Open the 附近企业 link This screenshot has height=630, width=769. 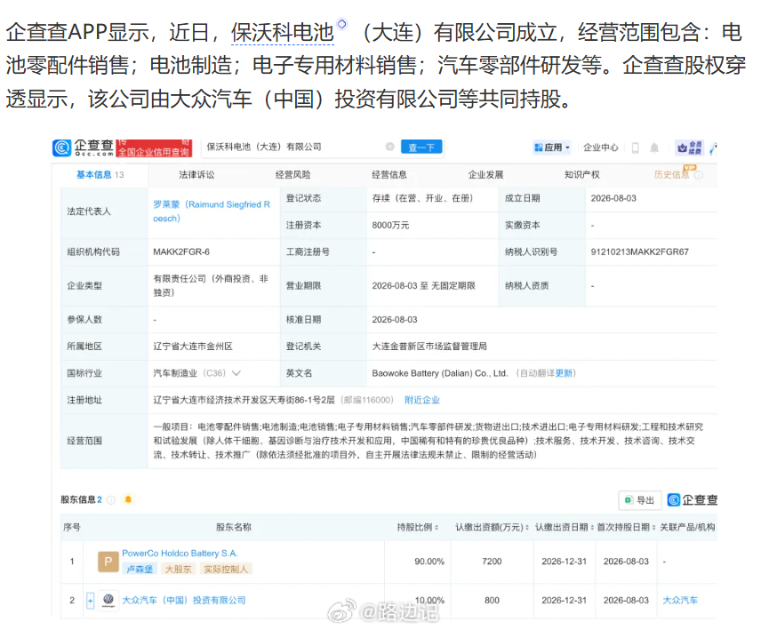tap(421, 400)
